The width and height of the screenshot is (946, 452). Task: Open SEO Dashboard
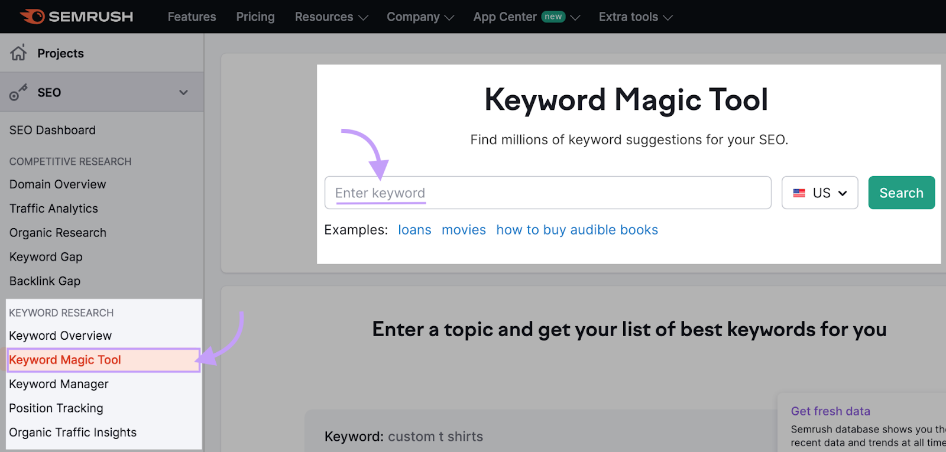[53, 130]
